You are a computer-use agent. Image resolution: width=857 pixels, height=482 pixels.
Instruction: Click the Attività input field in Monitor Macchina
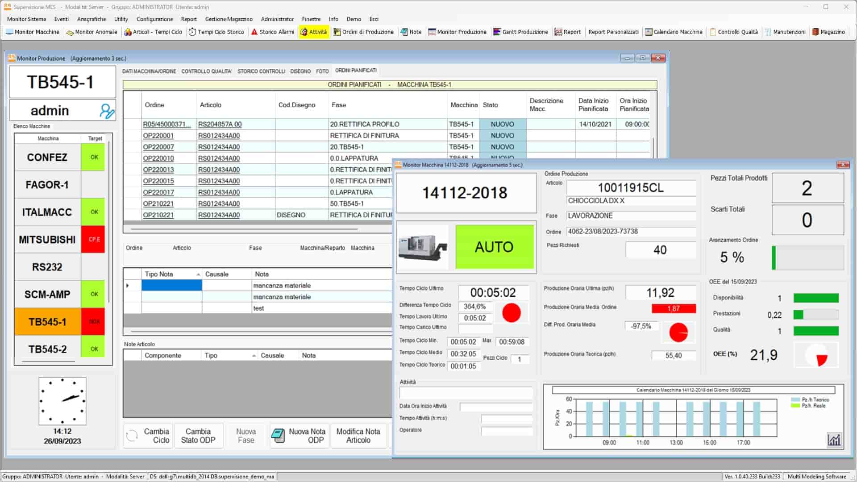click(x=466, y=393)
